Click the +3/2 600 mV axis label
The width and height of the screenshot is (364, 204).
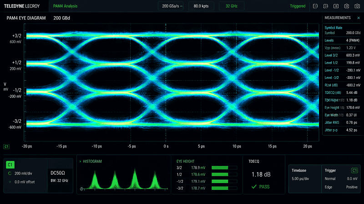tap(16, 39)
